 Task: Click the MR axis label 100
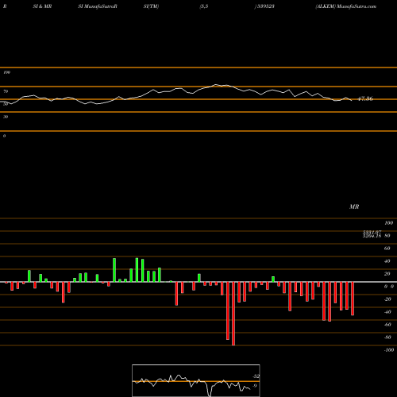[x=389, y=223]
